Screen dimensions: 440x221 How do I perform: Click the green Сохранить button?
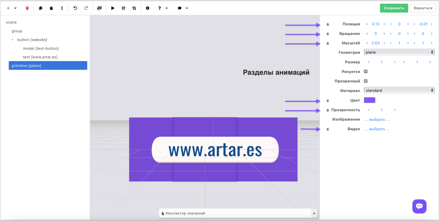(394, 8)
